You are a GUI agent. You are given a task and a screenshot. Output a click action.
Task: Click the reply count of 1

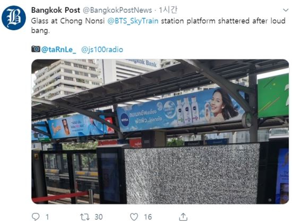pyautogui.click(x=47, y=217)
